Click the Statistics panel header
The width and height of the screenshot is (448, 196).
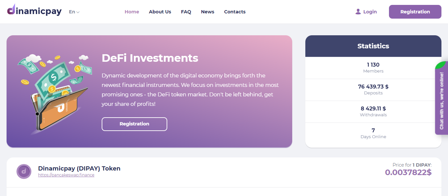tap(373, 46)
